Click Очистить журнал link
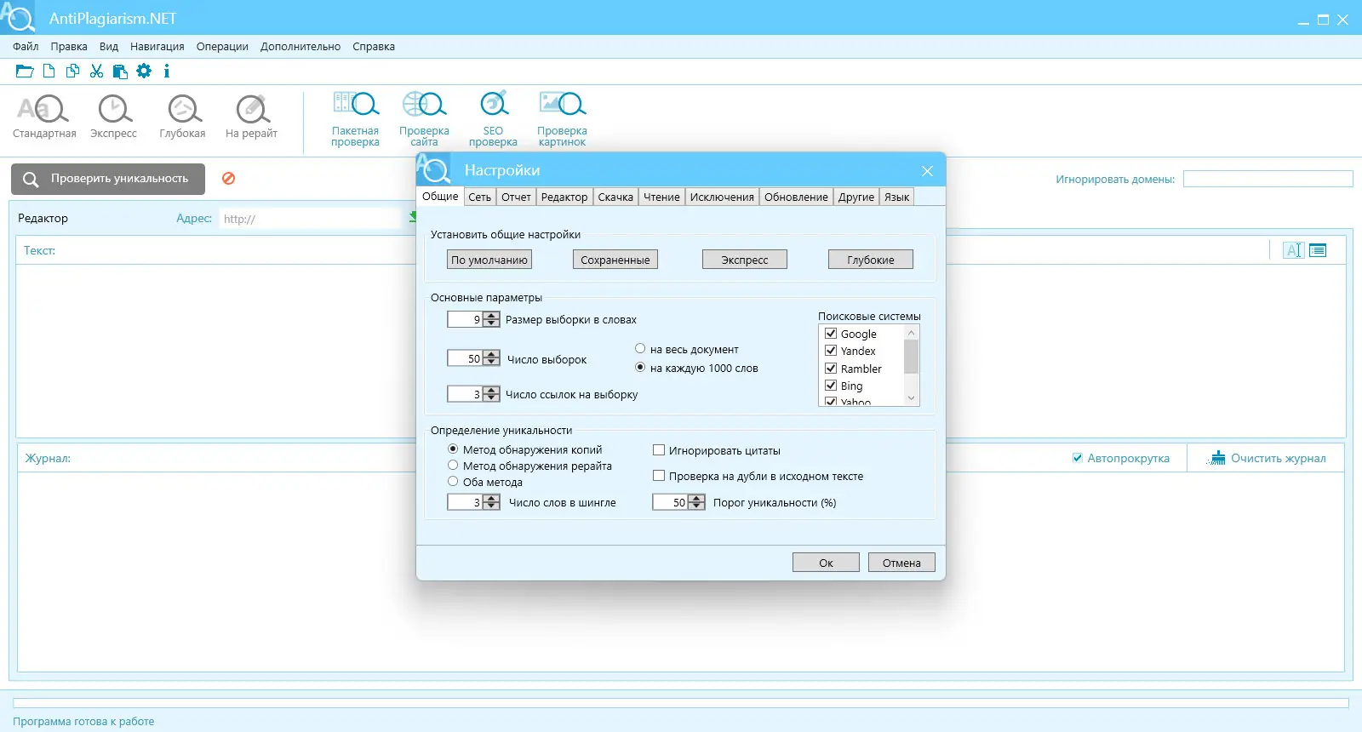Screen dimensions: 1362x732 [1266, 458]
